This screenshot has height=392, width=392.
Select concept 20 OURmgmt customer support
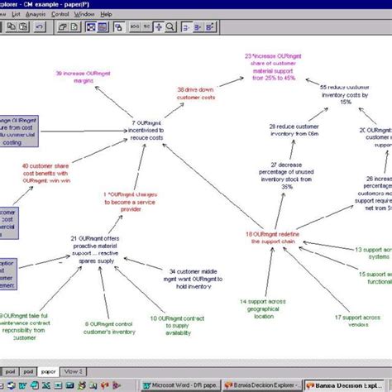click(x=376, y=137)
